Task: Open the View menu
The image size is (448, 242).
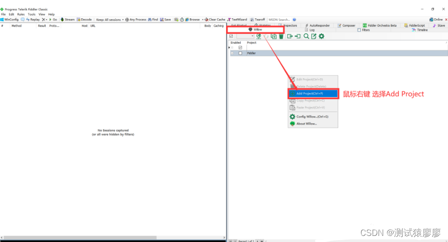Action: click(42, 14)
